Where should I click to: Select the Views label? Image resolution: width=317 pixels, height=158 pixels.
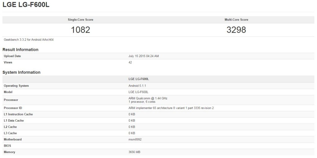pos(8,62)
